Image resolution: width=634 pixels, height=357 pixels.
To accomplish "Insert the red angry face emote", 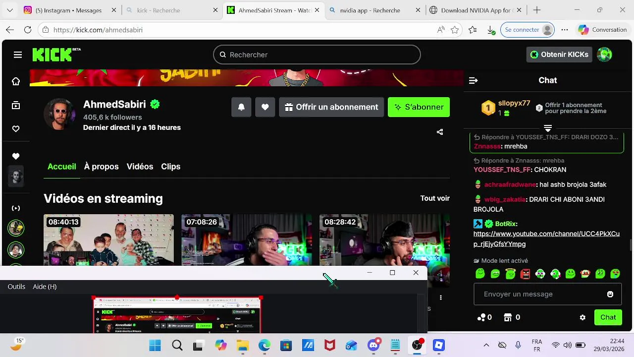I will pos(525,273).
